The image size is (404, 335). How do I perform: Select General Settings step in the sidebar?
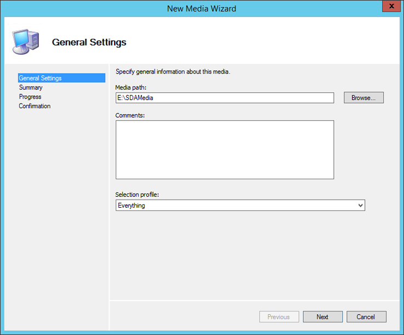coord(40,78)
